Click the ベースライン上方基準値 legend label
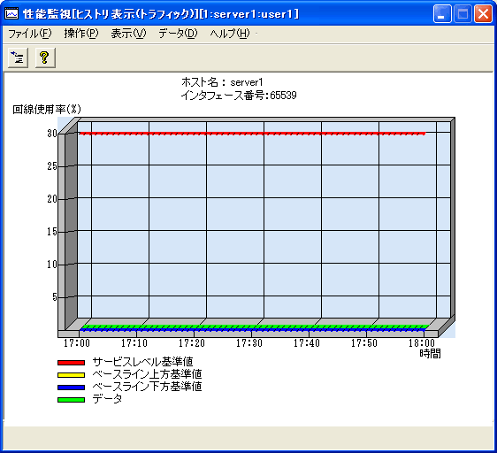The image size is (497, 453). coord(147,374)
